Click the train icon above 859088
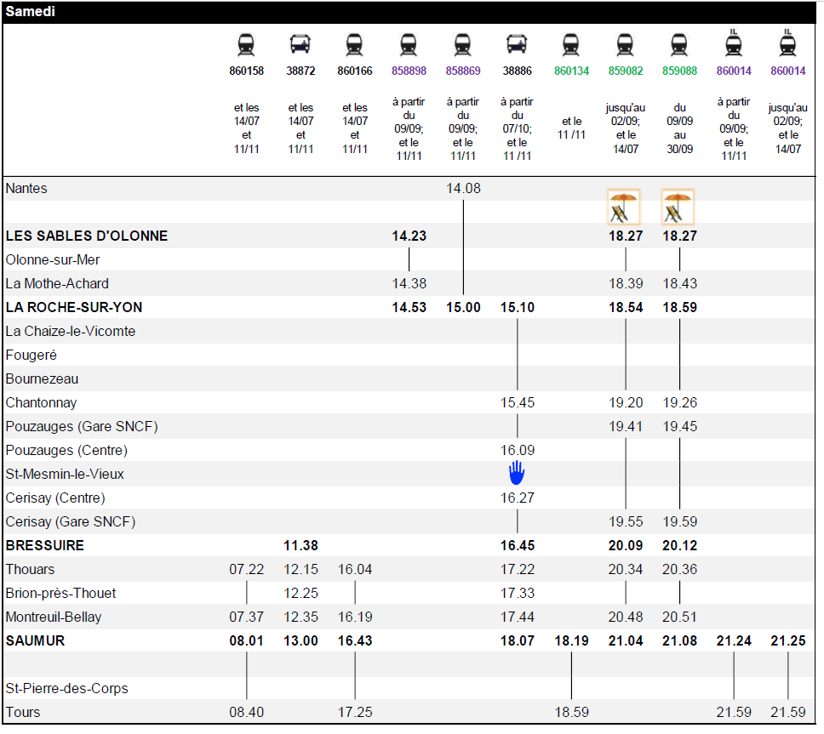Image resolution: width=824 pixels, height=734 pixels. pos(679,44)
